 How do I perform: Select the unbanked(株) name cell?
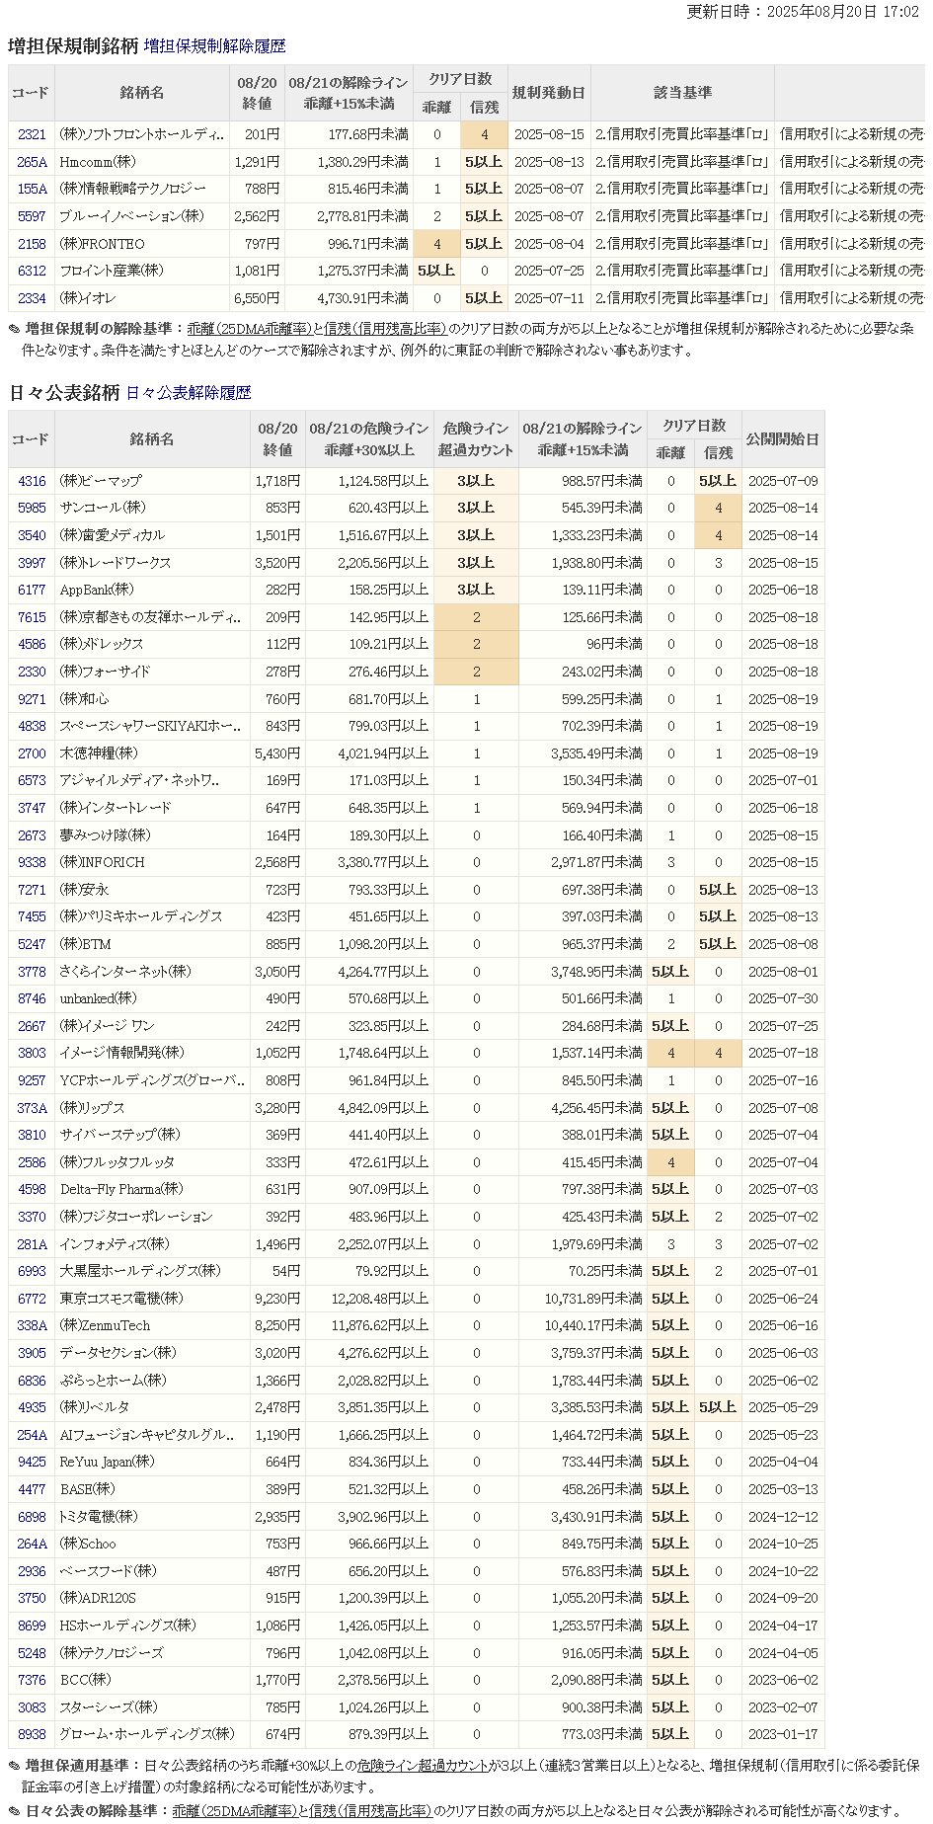coord(151,998)
